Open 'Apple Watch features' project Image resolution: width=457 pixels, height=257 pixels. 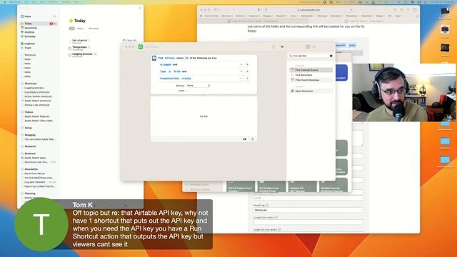pyautogui.click(x=38, y=116)
